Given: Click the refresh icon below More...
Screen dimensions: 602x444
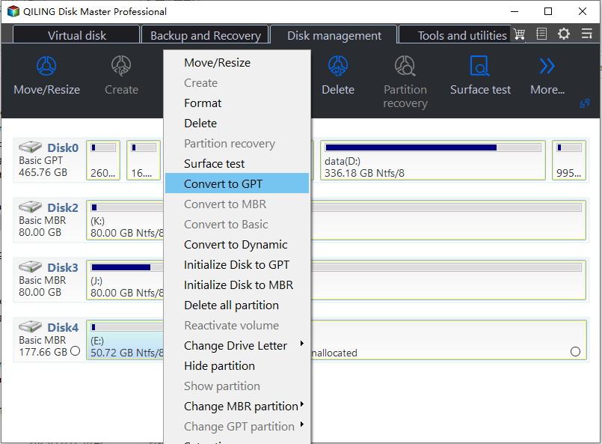Looking at the screenshot, I should click(x=584, y=103).
